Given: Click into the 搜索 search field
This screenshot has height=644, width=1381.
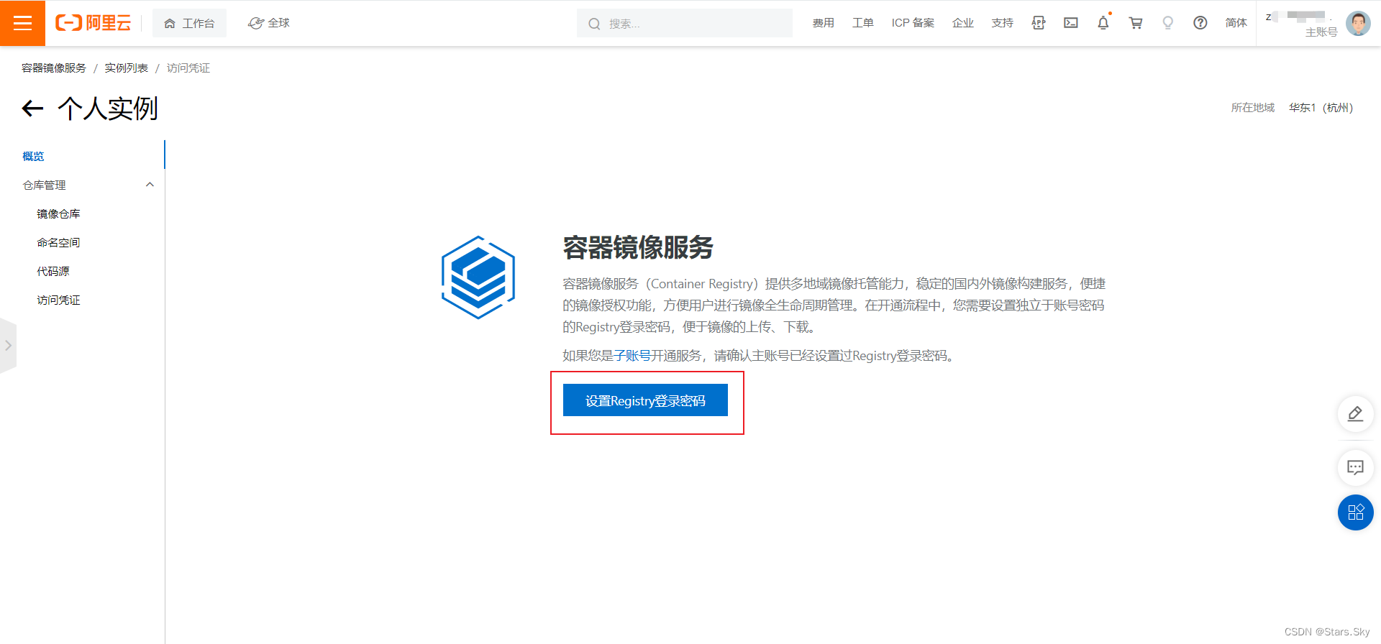Looking at the screenshot, I should coord(685,23).
